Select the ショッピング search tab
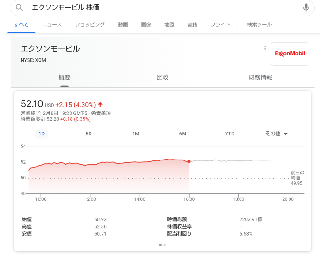324x254 pixels. point(90,24)
